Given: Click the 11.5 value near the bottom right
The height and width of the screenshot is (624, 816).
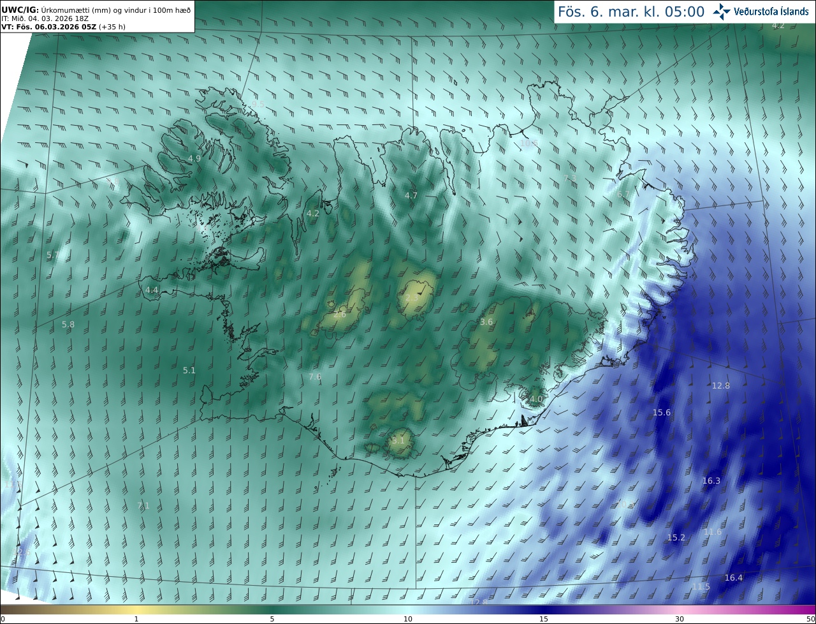Looking at the screenshot, I should click(701, 586).
